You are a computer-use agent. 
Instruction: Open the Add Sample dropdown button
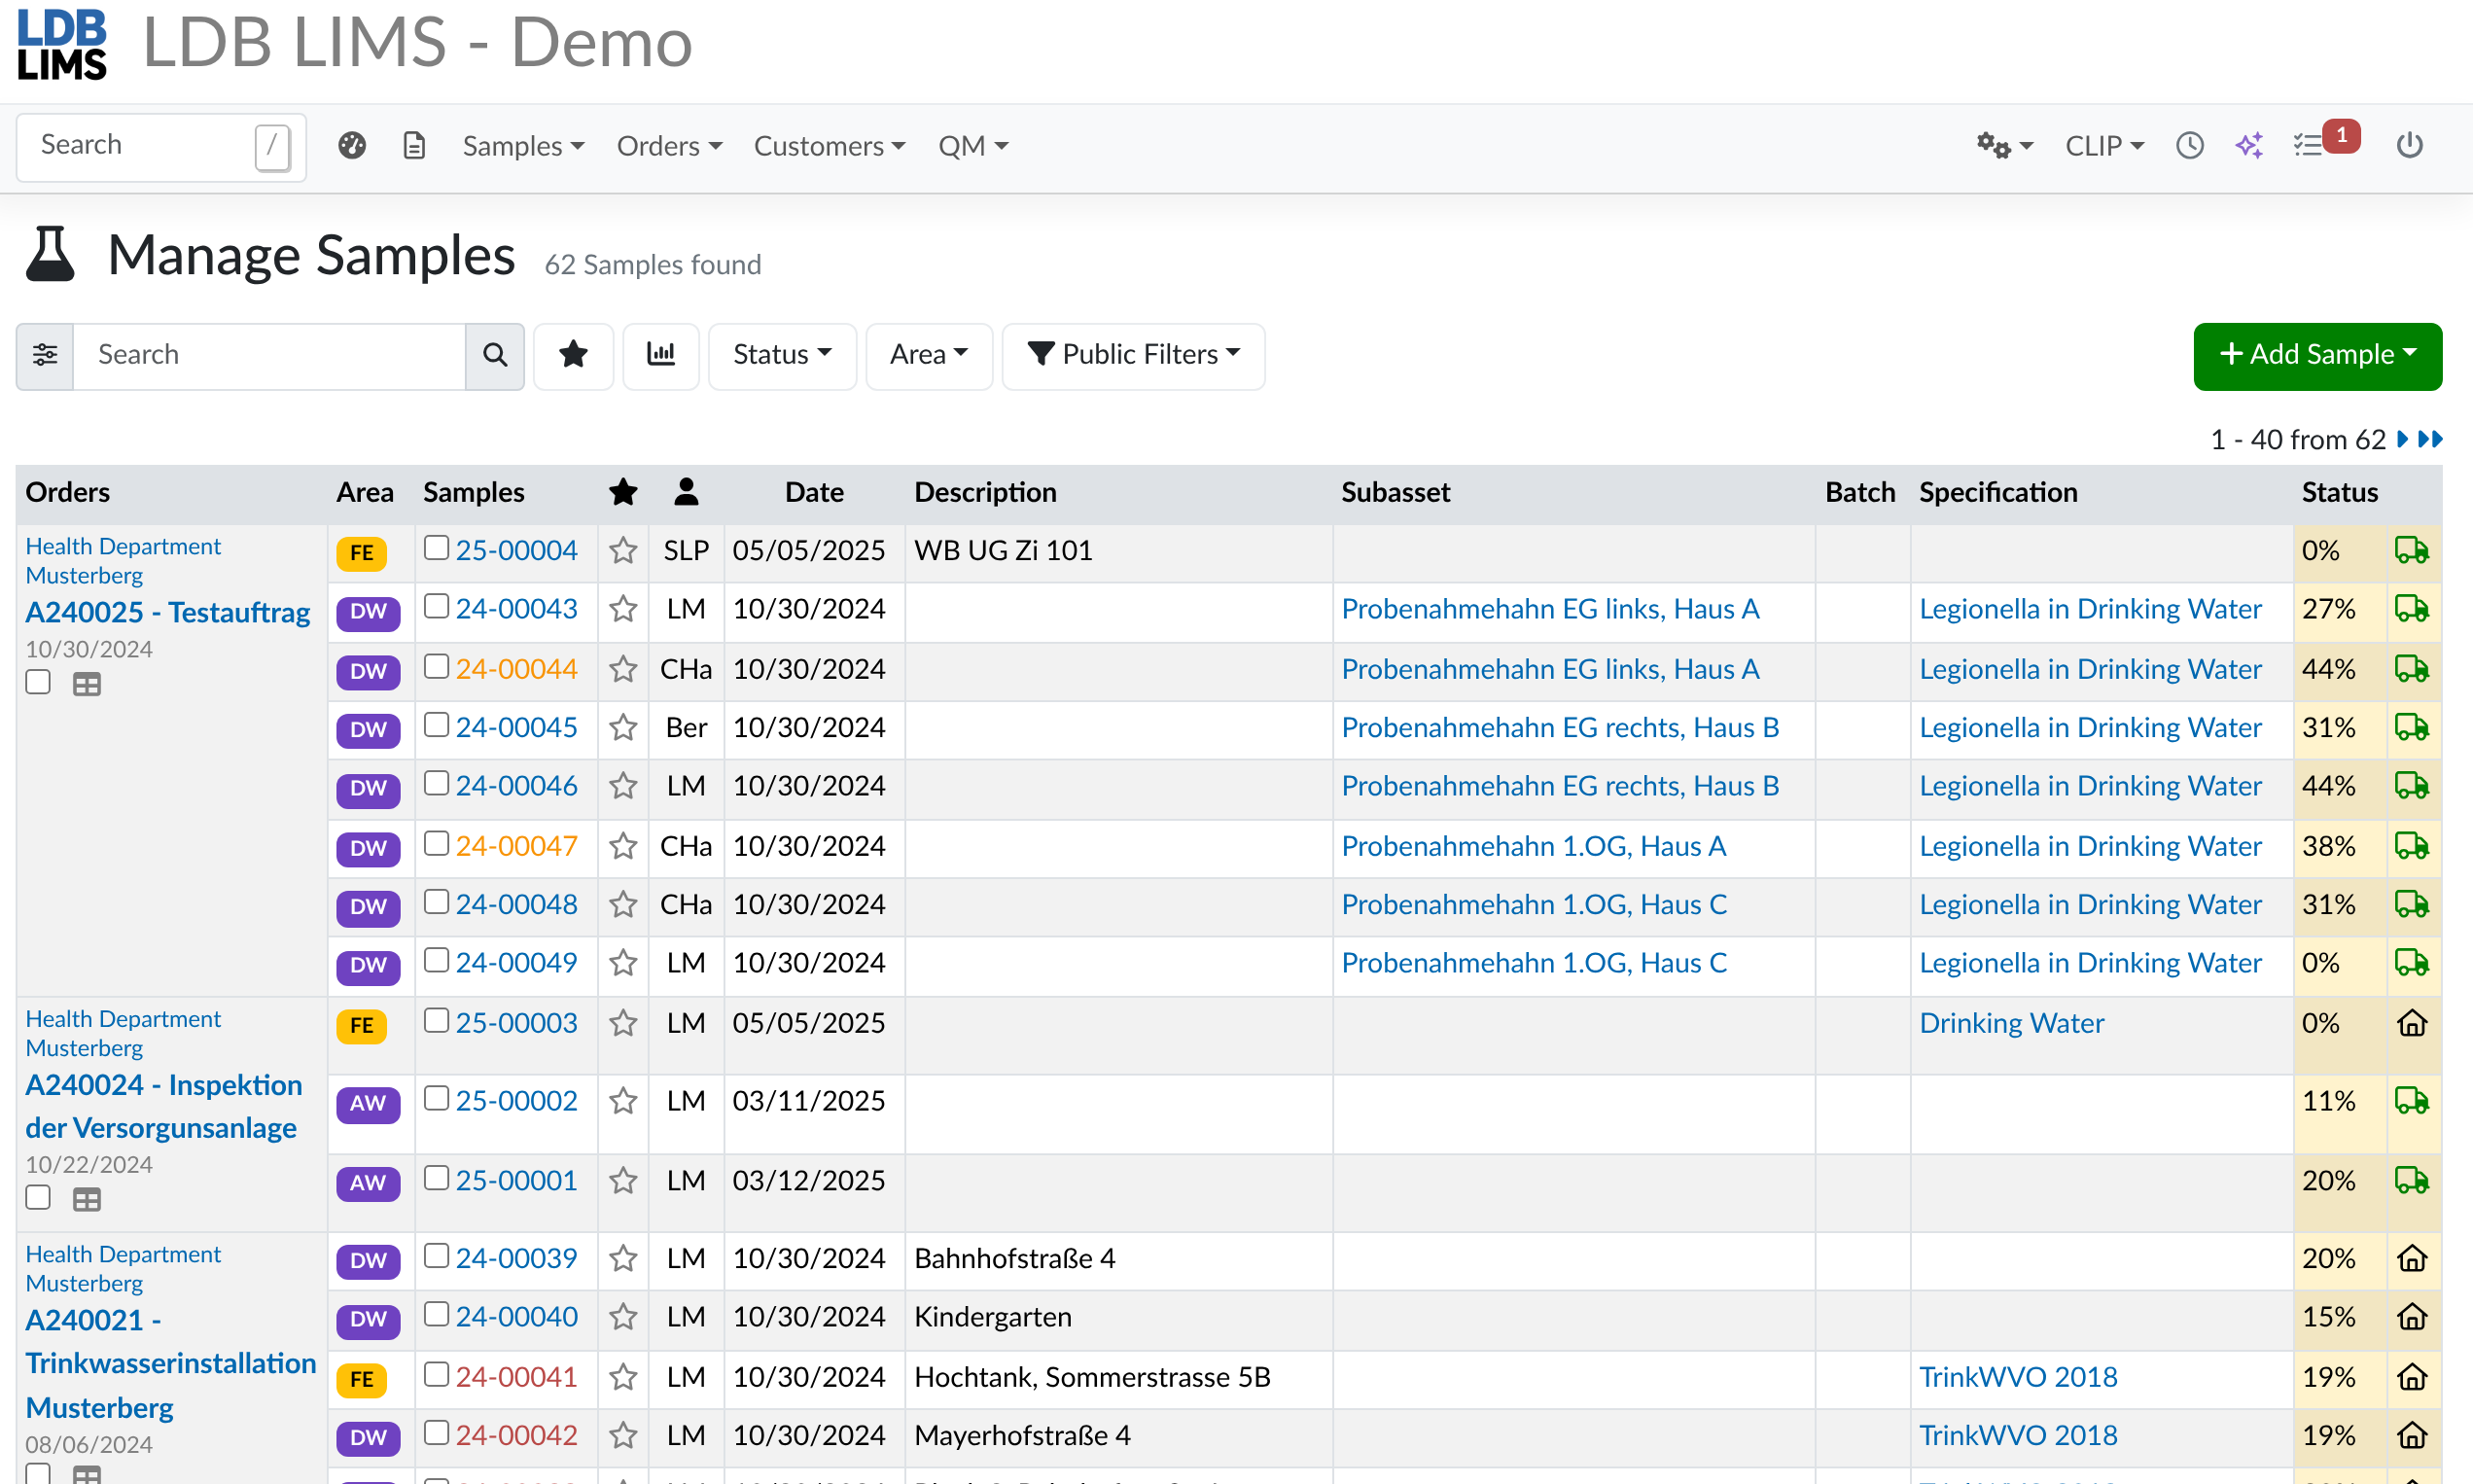tap(2317, 356)
